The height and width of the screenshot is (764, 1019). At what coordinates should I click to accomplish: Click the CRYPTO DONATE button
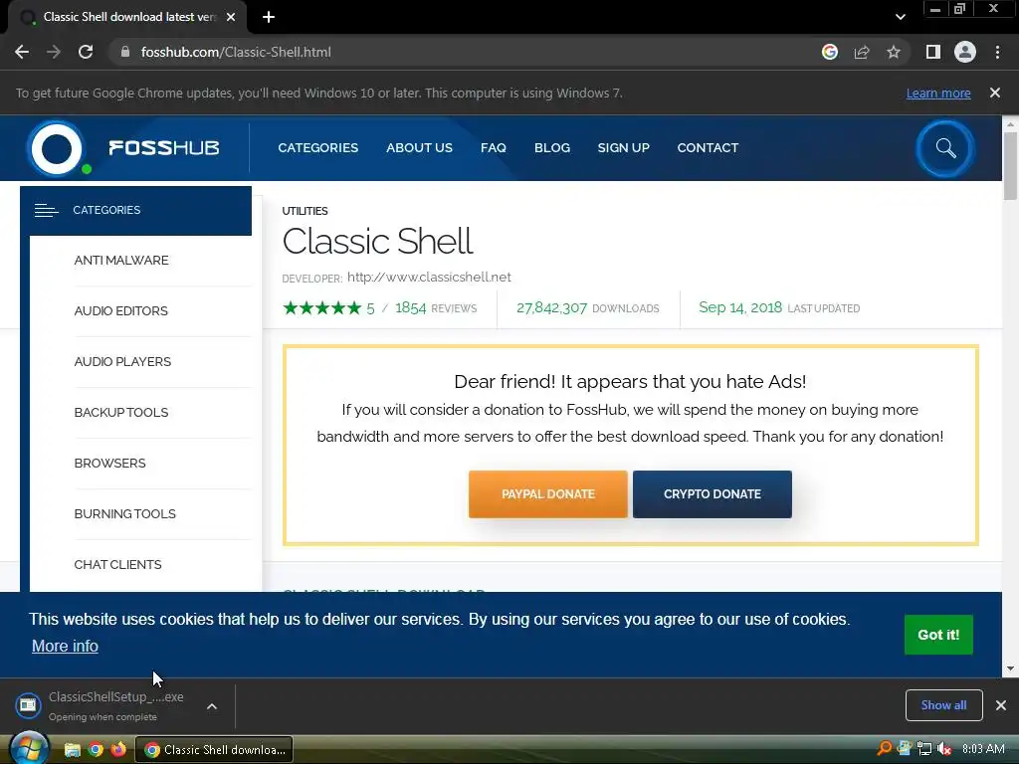coord(713,494)
